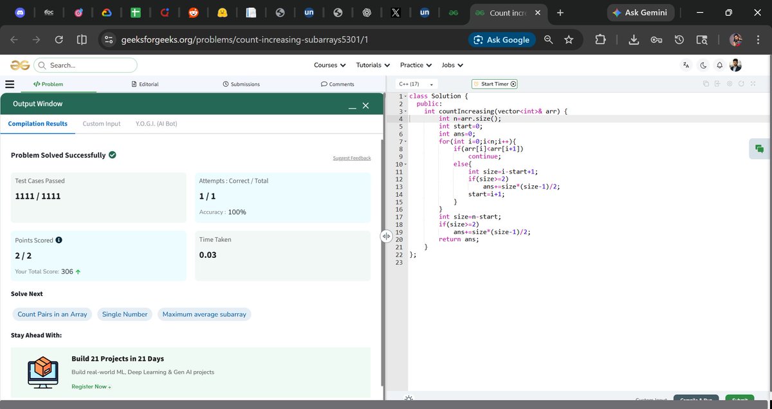772x409 pixels.
Task: Open the Discord browser tab
Action: (x=20, y=13)
